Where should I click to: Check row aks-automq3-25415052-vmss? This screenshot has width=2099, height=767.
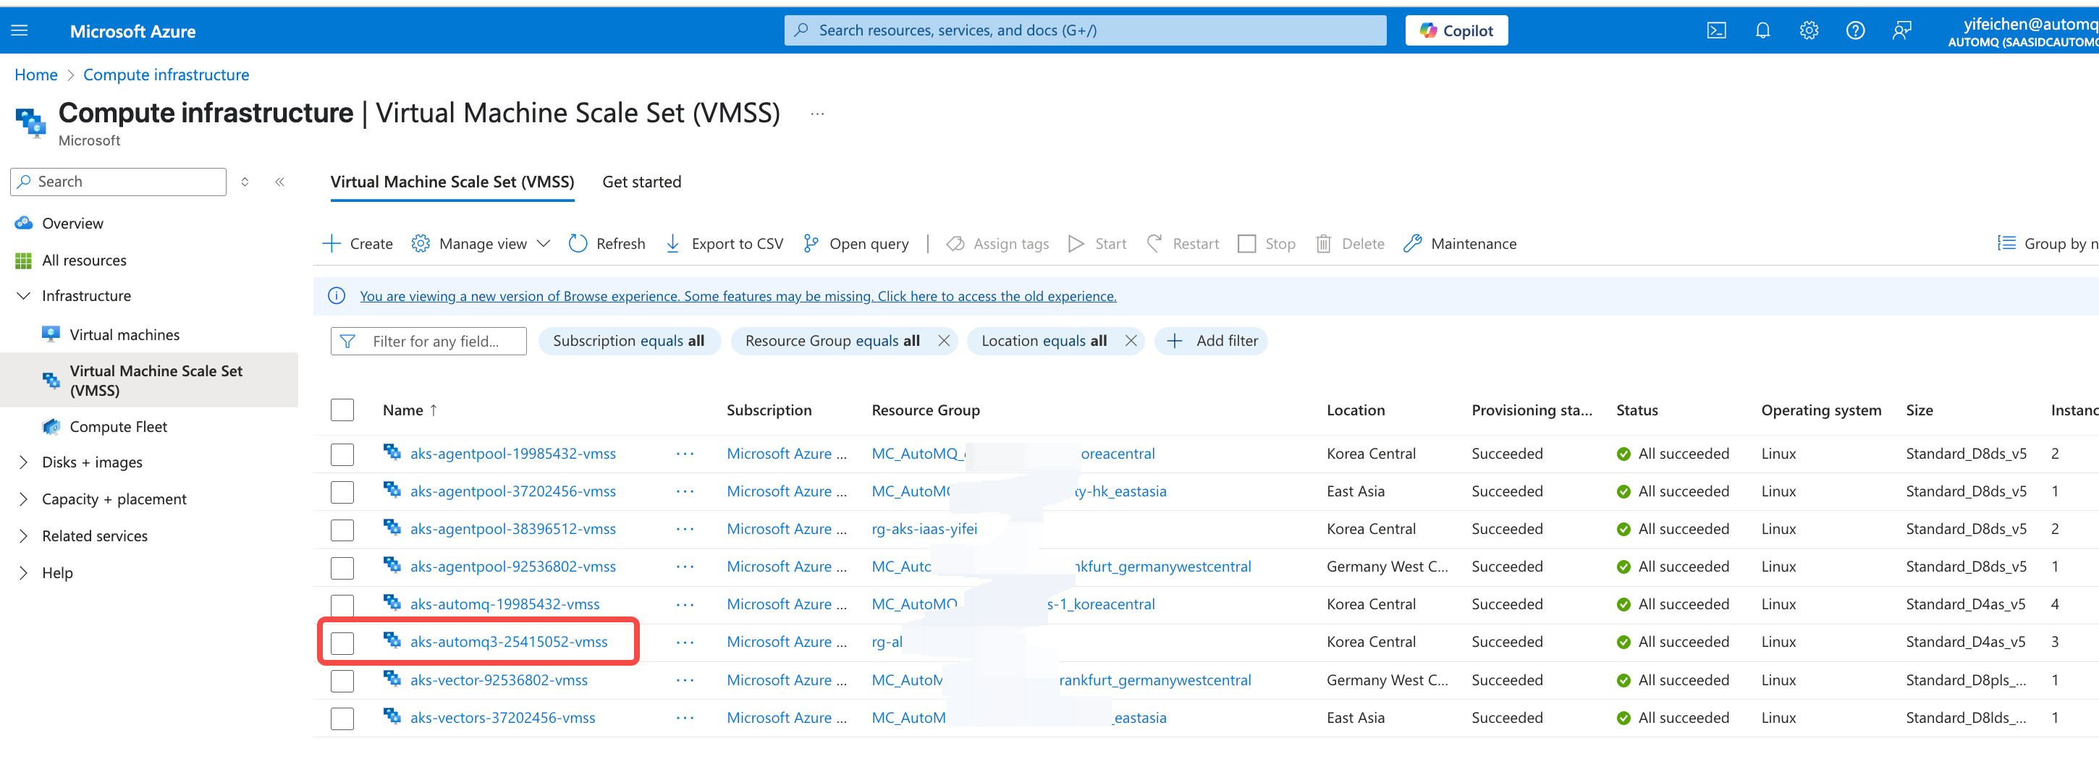point(342,643)
